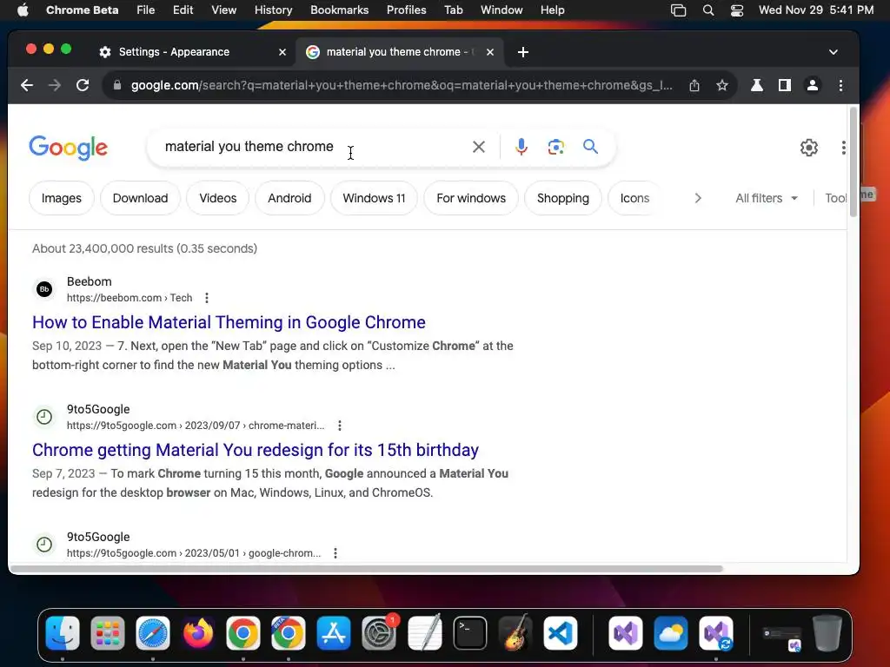
Task: Close the Settings - Appearance tab
Action: tap(282, 52)
